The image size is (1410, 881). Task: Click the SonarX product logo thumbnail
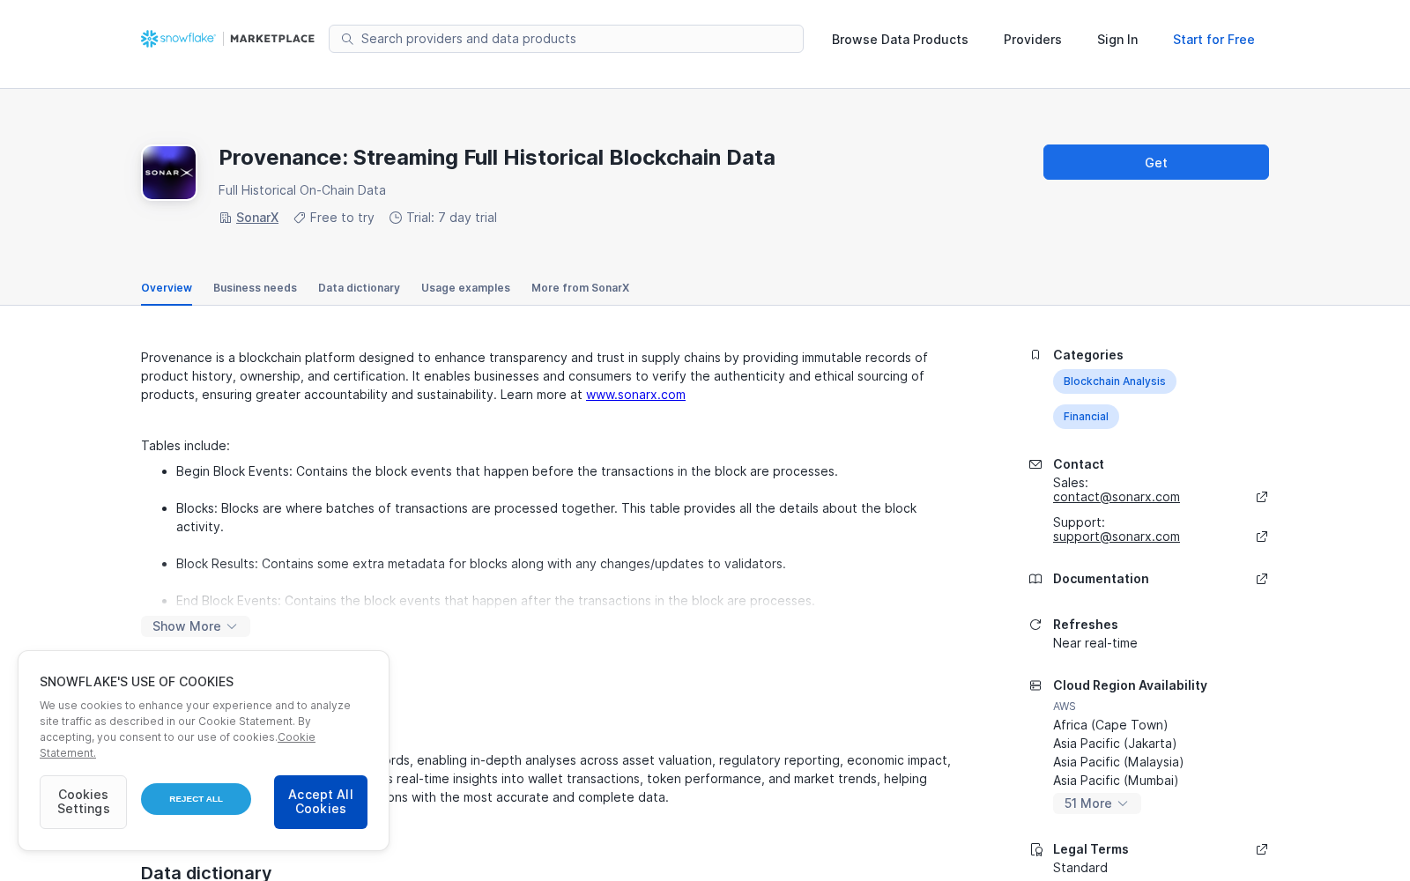tap(169, 173)
